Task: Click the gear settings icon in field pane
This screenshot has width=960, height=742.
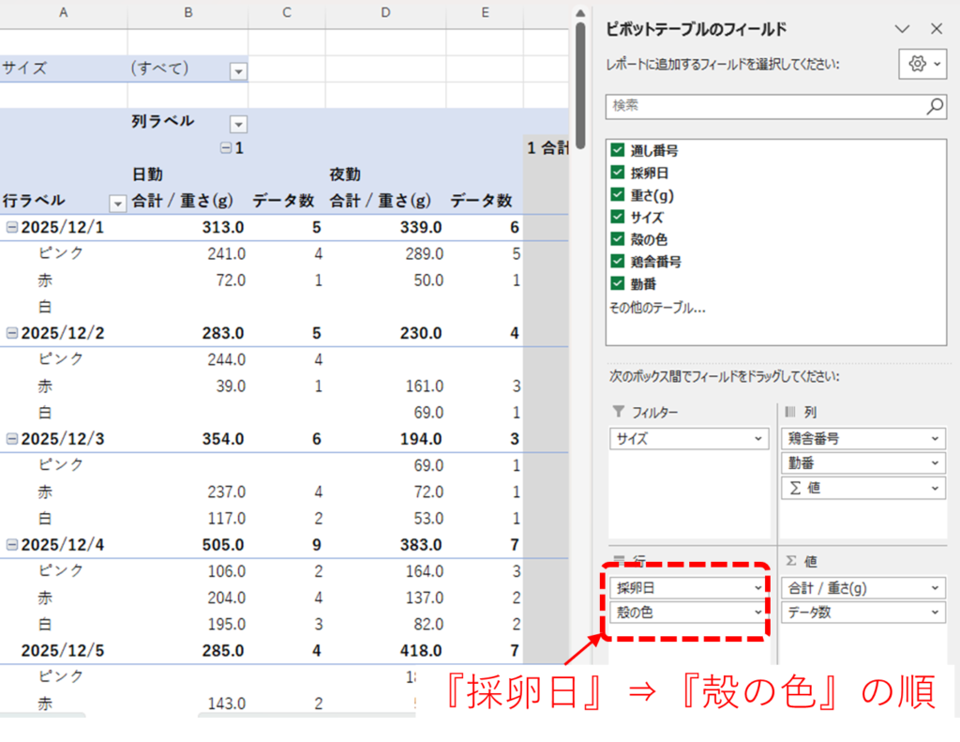Action: point(917,64)
